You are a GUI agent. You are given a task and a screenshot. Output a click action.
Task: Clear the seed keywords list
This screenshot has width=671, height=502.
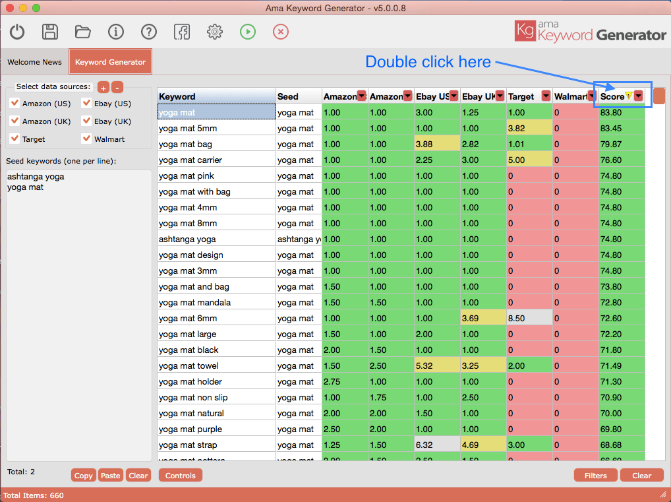(x=138, y=476)
